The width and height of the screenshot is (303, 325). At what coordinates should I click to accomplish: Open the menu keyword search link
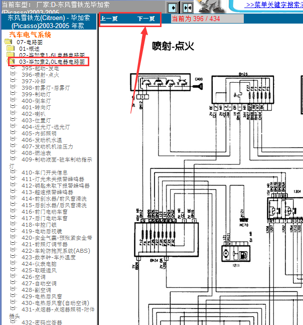pos(273,5)
